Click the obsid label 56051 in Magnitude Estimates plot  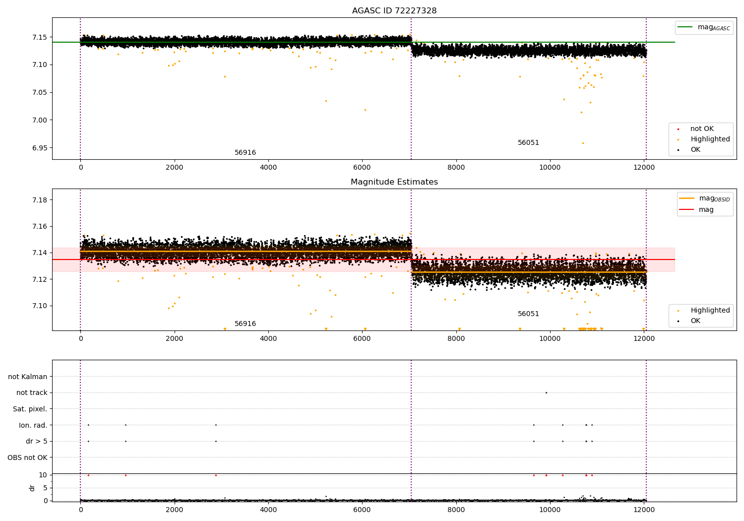pos(529,314)
